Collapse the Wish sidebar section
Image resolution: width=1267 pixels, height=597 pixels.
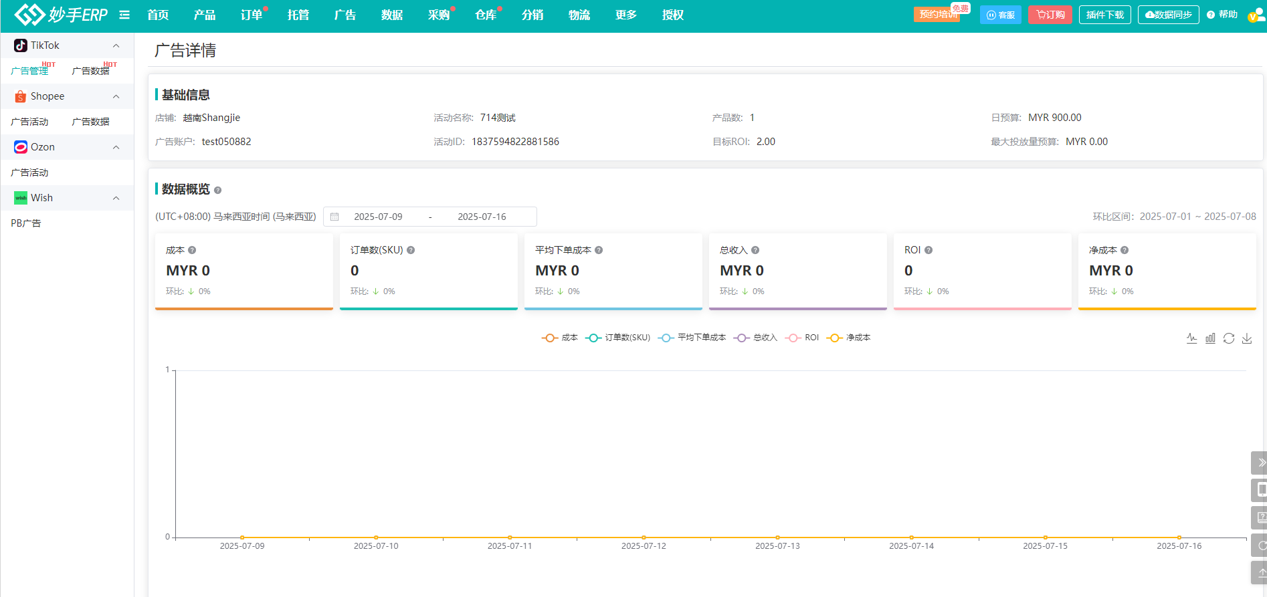[x=116, y=198]
